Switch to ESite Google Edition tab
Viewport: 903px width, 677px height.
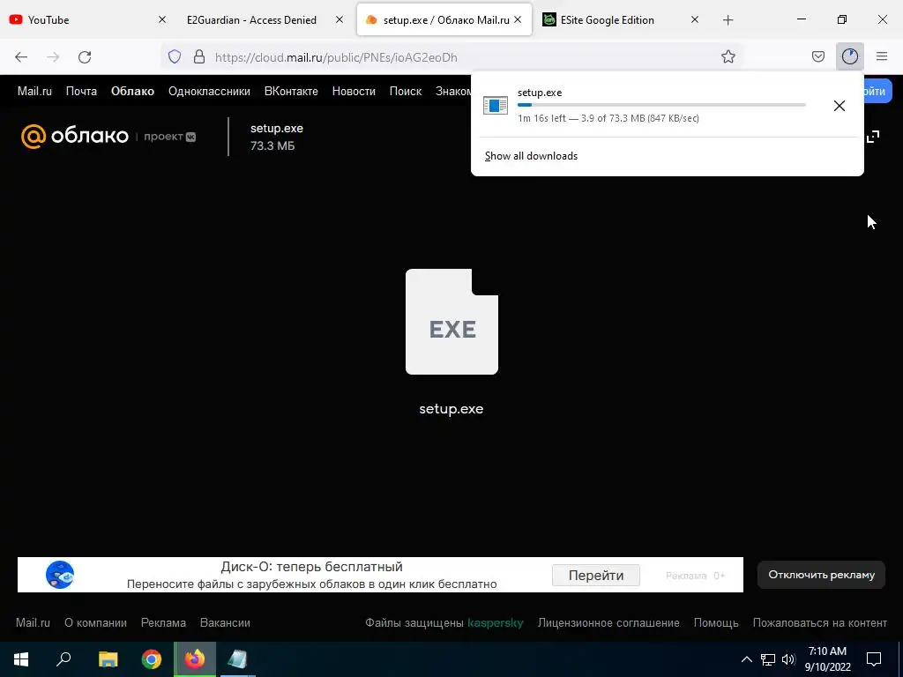click(x=621, y=19)
